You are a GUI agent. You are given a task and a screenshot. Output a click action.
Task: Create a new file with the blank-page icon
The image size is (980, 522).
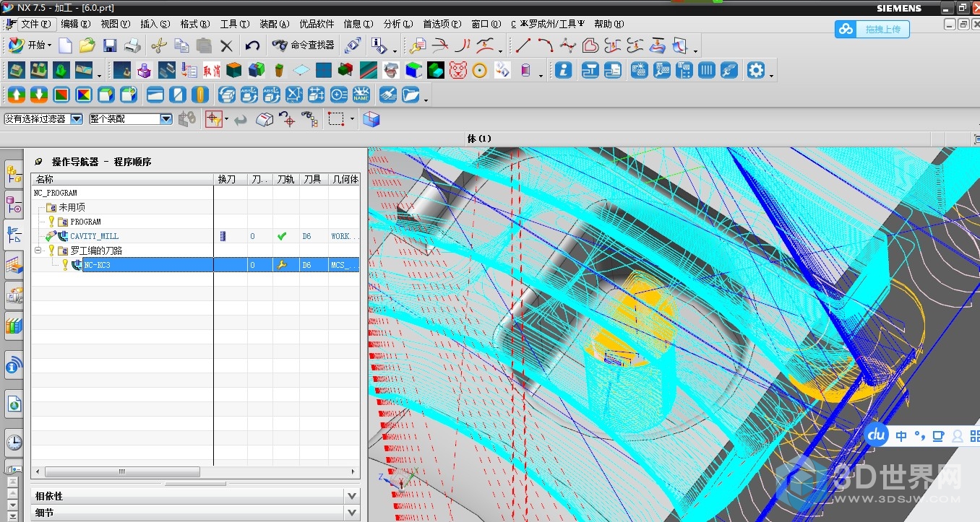[x=66, y=45]
